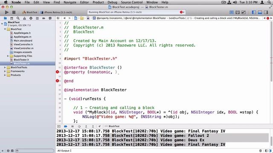
Task: Open the Product menu
Action: click(x=98, y=2)
